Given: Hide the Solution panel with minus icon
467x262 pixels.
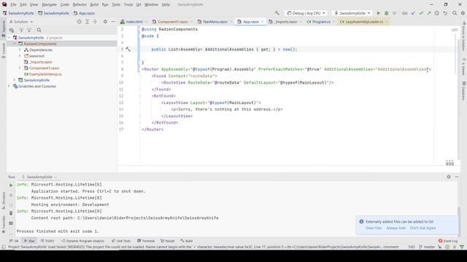Looking at the screenshot, I should 113,22.
